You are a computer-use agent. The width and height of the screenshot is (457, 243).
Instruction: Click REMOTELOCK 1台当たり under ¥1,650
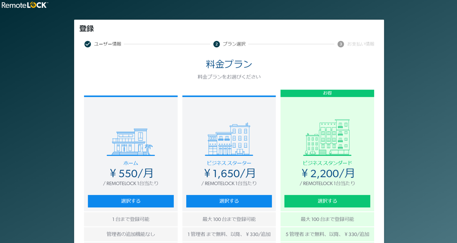[x=229, y=184]
